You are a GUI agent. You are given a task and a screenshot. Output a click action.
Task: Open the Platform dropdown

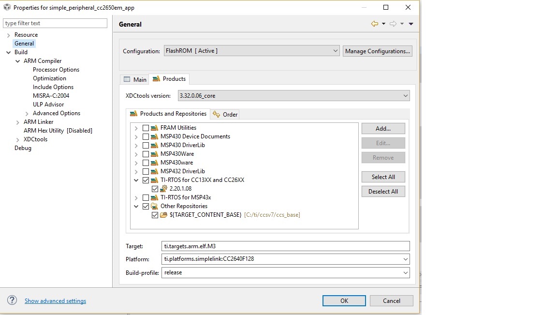pyautogui.click(x=286, y=259)
